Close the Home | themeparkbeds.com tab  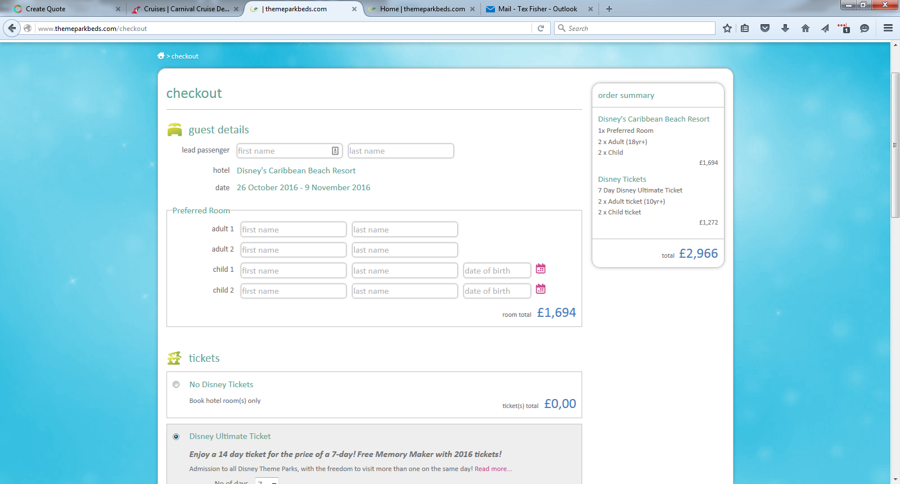click(x=472, y=9)
